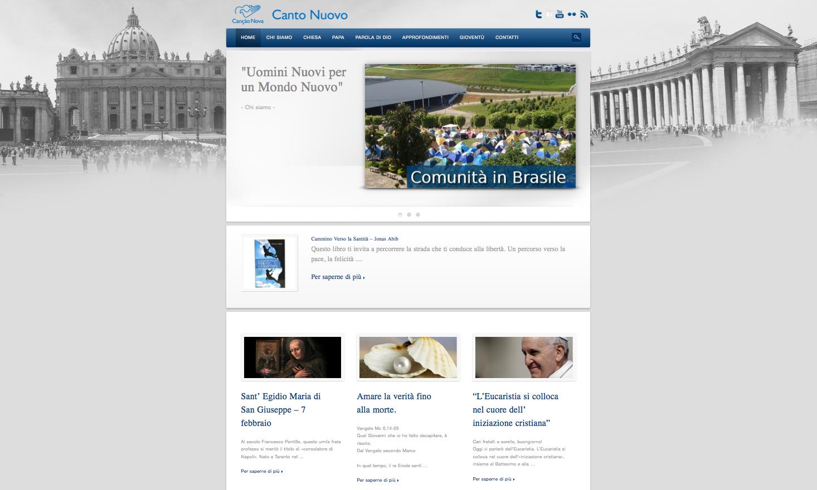Select the second slider pagination dot
Image resolution: width=817 pixels, height=490 pixels.
tap(409, 214)
